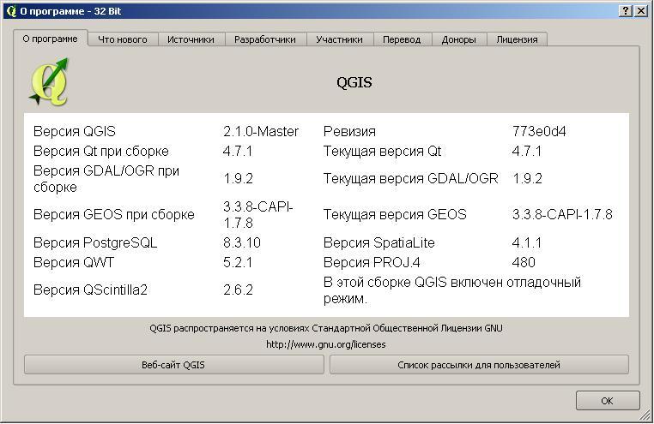654x424 pixels.
Task: Click the window resize grip at the corner
Action: tap(645, 415)
